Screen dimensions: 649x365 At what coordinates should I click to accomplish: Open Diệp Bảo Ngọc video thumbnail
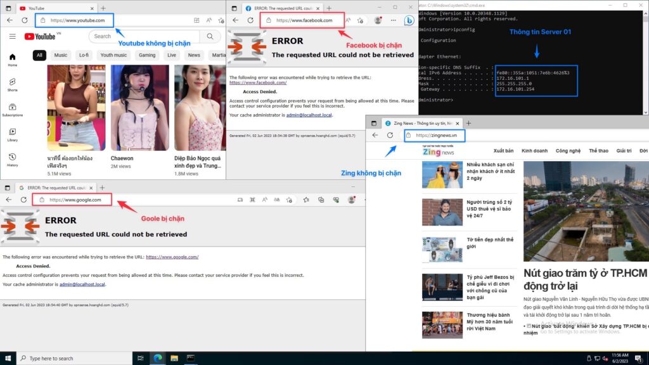pos(200,108)
